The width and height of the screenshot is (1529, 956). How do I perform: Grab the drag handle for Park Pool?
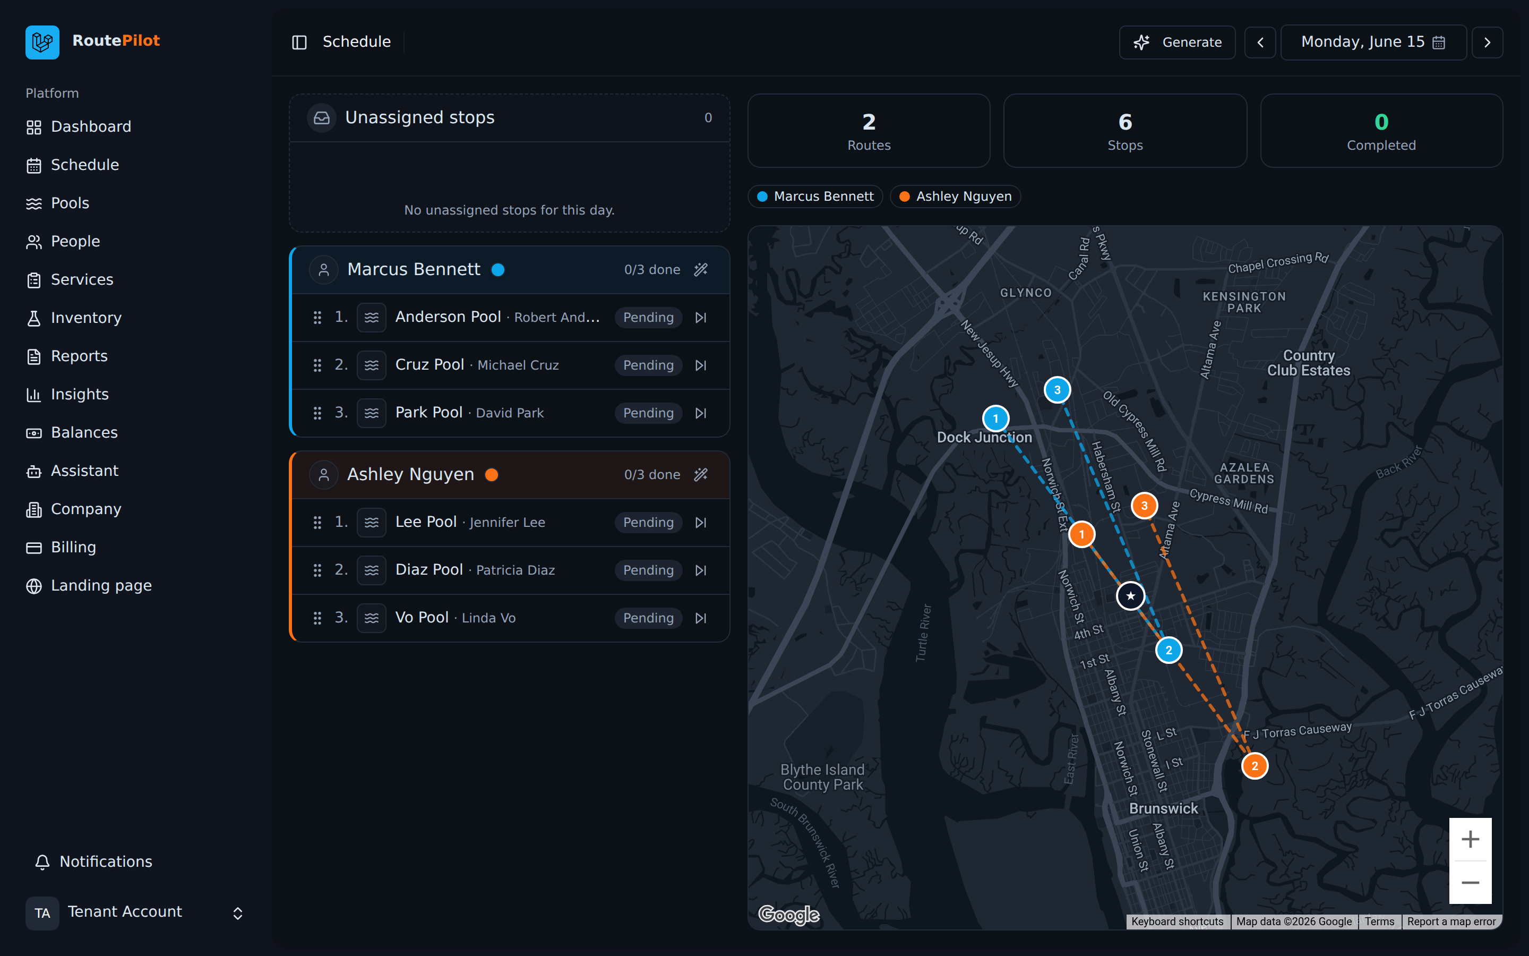click(x=317, y=413)
